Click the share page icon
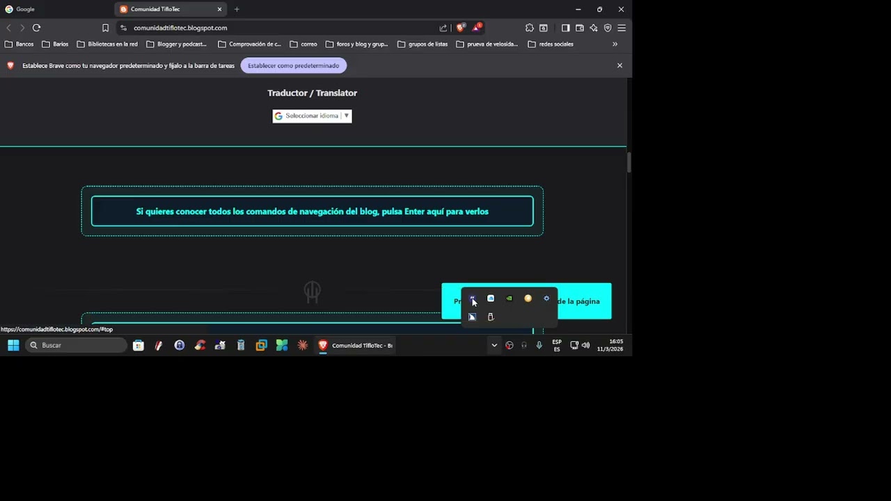 (443, 28)
